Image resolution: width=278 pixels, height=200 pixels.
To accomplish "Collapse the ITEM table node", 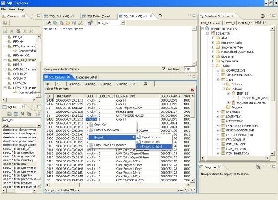I will pos(218,79).
